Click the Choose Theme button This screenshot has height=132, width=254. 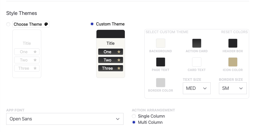pyautogui.click(x=28, y=24)
